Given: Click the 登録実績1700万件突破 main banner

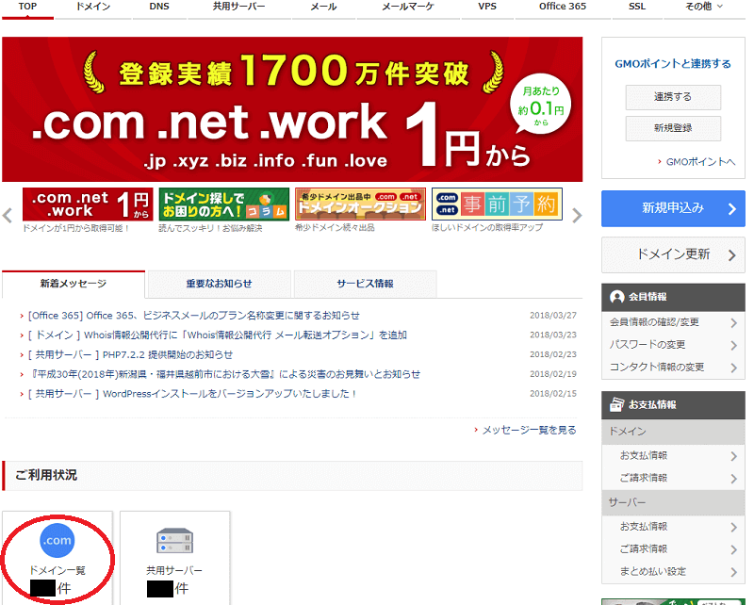Looking at the screenshot, I should pos(292,109).
